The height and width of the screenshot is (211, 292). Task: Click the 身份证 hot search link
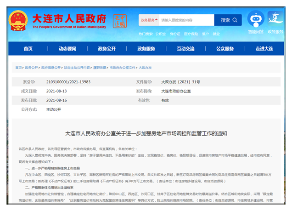pos(174,34)
